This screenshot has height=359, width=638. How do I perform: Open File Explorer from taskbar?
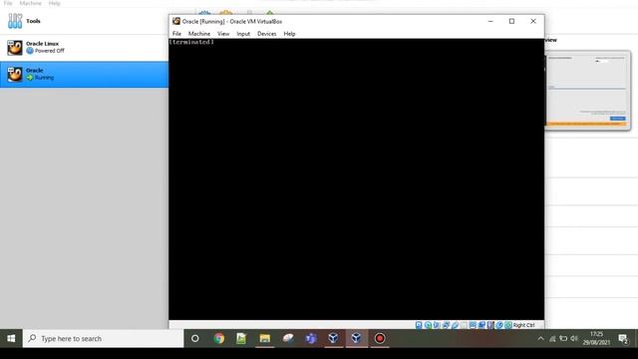coord(265,338)
